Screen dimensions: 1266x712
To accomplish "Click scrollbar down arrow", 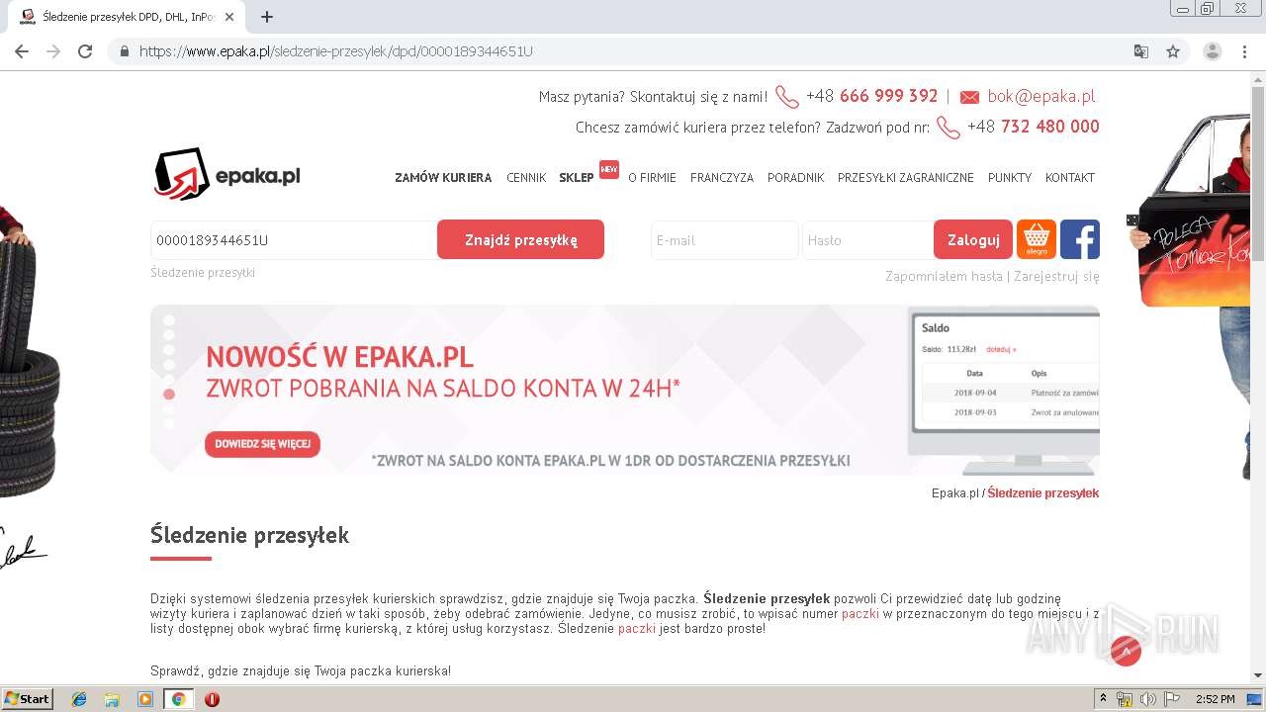I will point(1258,675).
